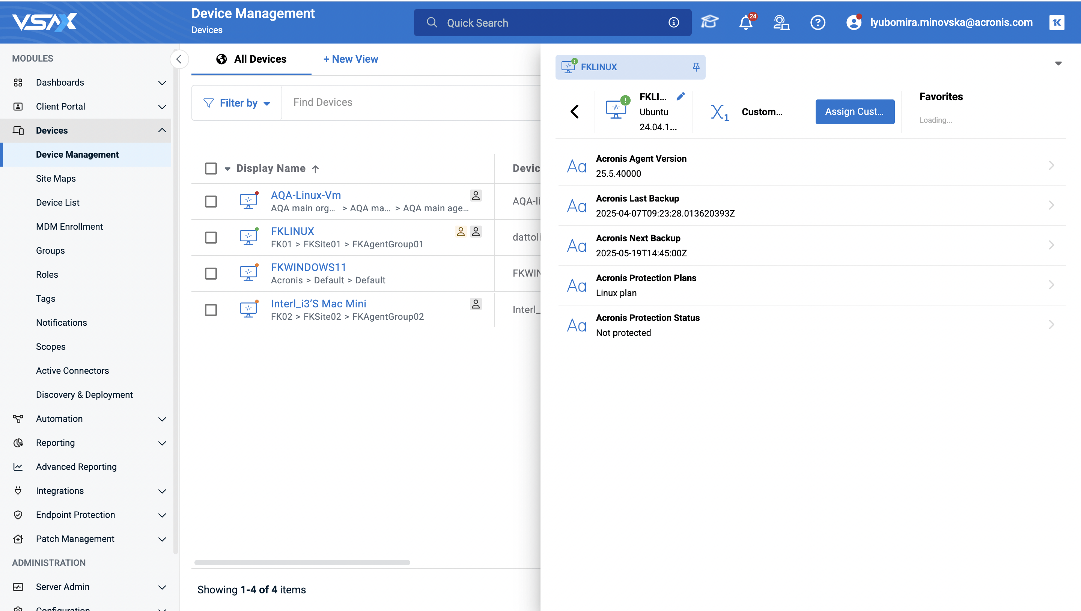Click the gray user icon on FKLINUX row
This screenshot has height=611, width=1081.
point(476,231)
